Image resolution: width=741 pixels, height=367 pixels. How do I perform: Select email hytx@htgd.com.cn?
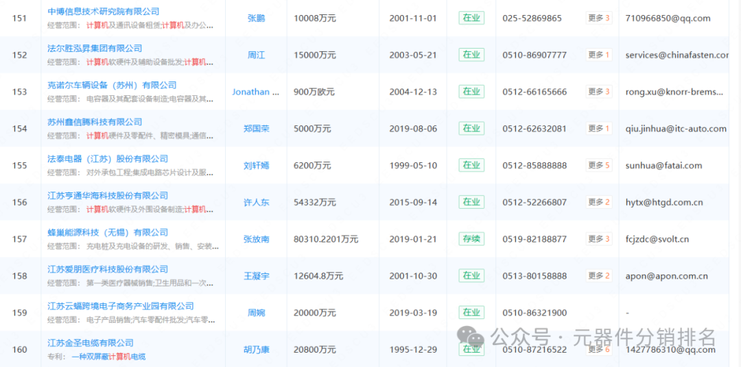pyautogui.click(x=664, y=203)
